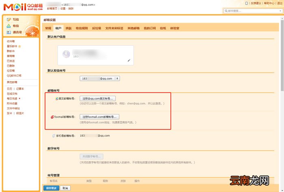Image resolution: width=284 pixels, height=192 pixels.
Task: Click 注册@qq.com英文帐号 button
Action: 98,99
